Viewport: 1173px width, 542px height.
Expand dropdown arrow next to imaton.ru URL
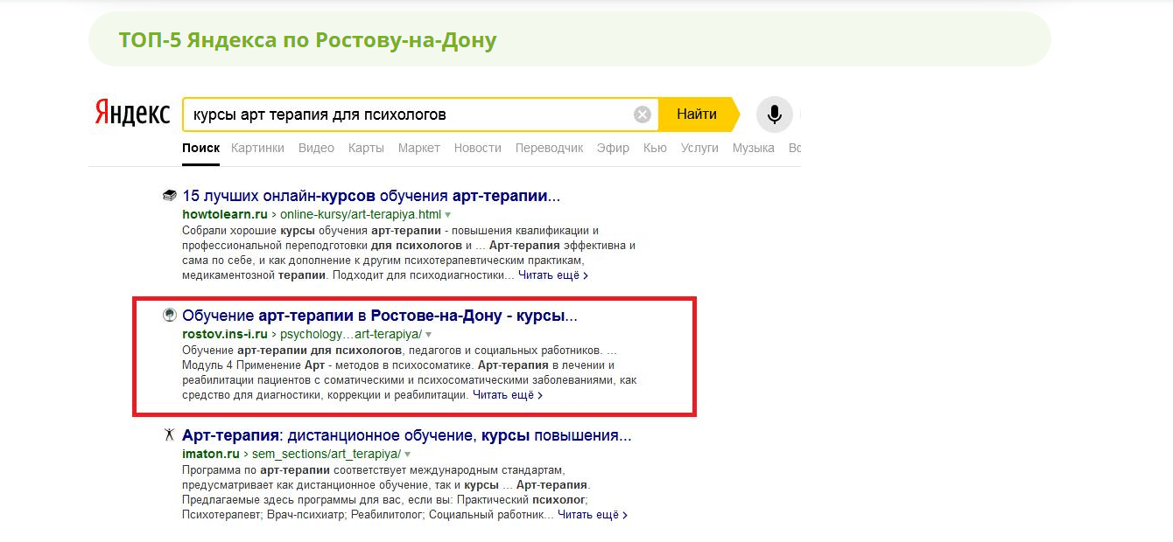[408, 454]
